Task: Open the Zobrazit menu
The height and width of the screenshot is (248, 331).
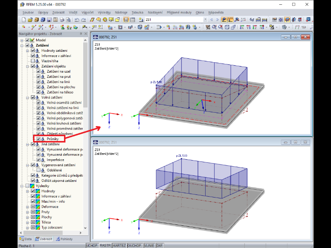Action: tap(58, 13)
